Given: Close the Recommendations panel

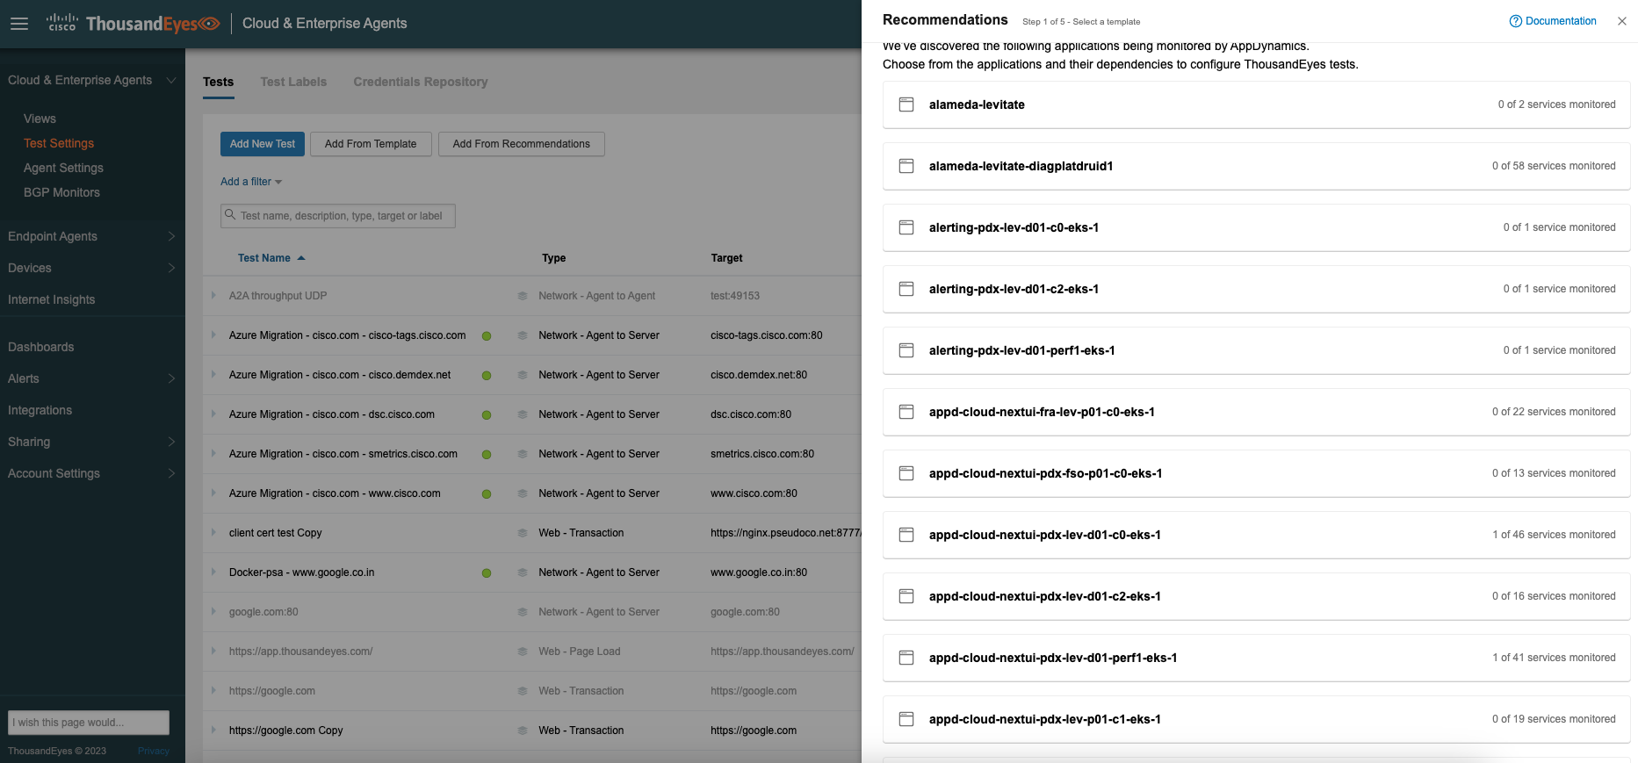Looking at the screenshot, I should (1621, 21).
